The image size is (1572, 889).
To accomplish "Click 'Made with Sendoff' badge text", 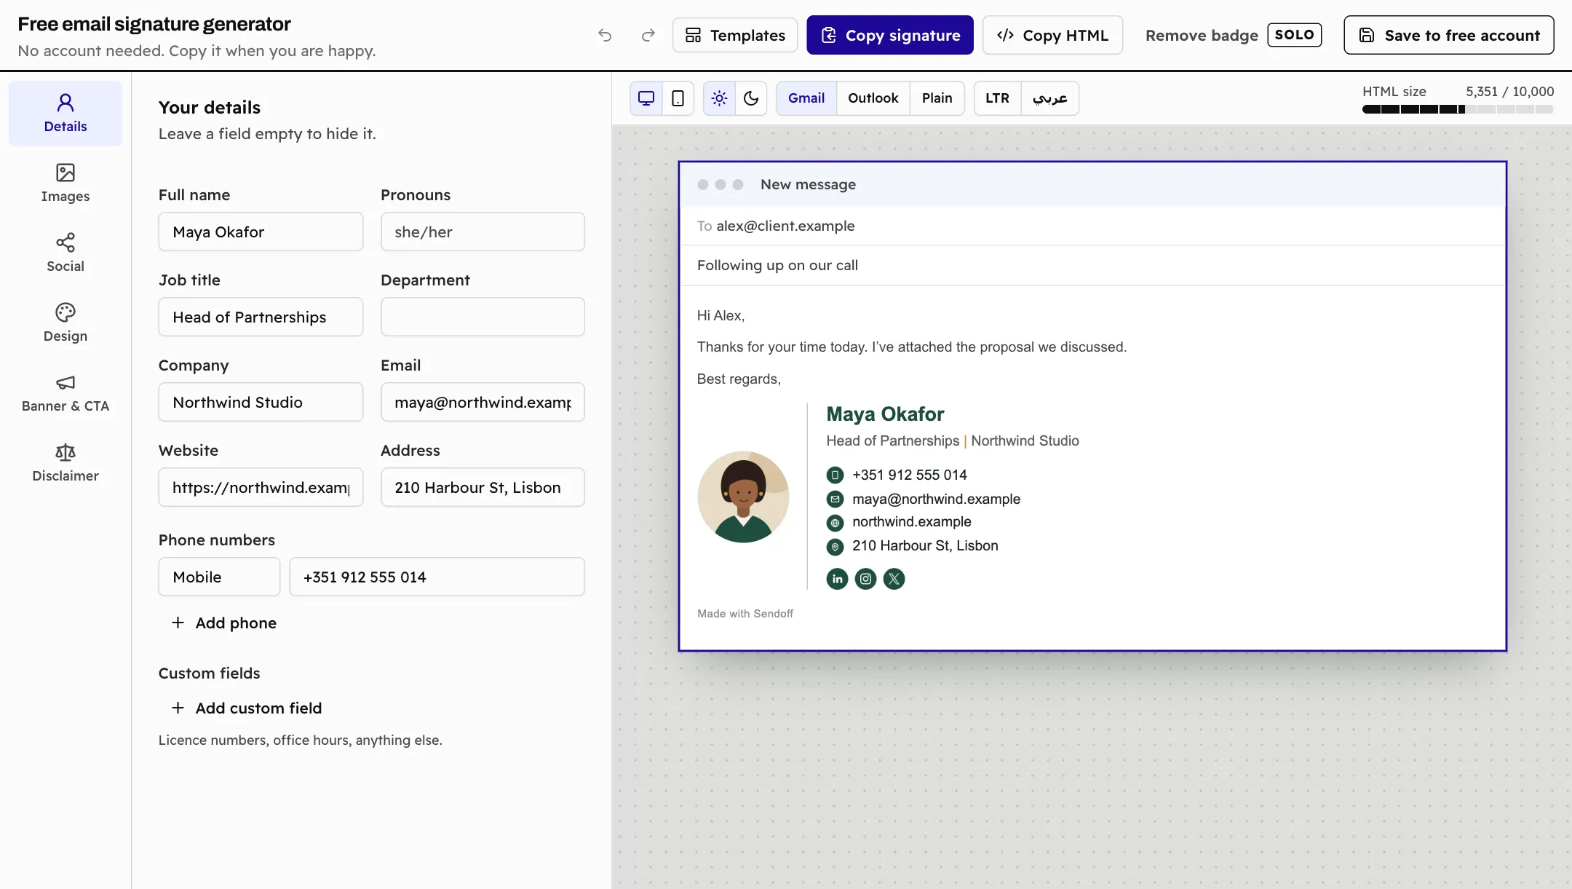I will coord(745,614).
